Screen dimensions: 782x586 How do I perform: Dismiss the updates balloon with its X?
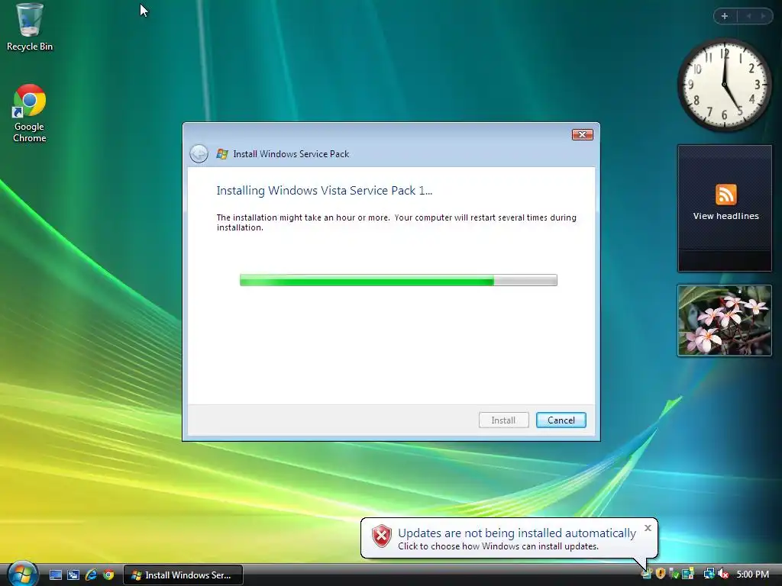[648, 528]
